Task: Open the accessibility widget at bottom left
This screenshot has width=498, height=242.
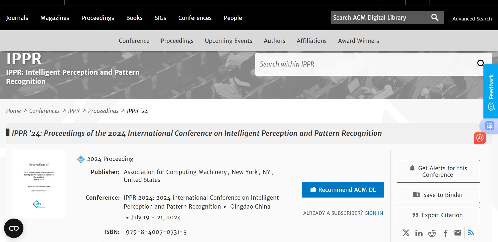Action: click(x=14, y=228)
